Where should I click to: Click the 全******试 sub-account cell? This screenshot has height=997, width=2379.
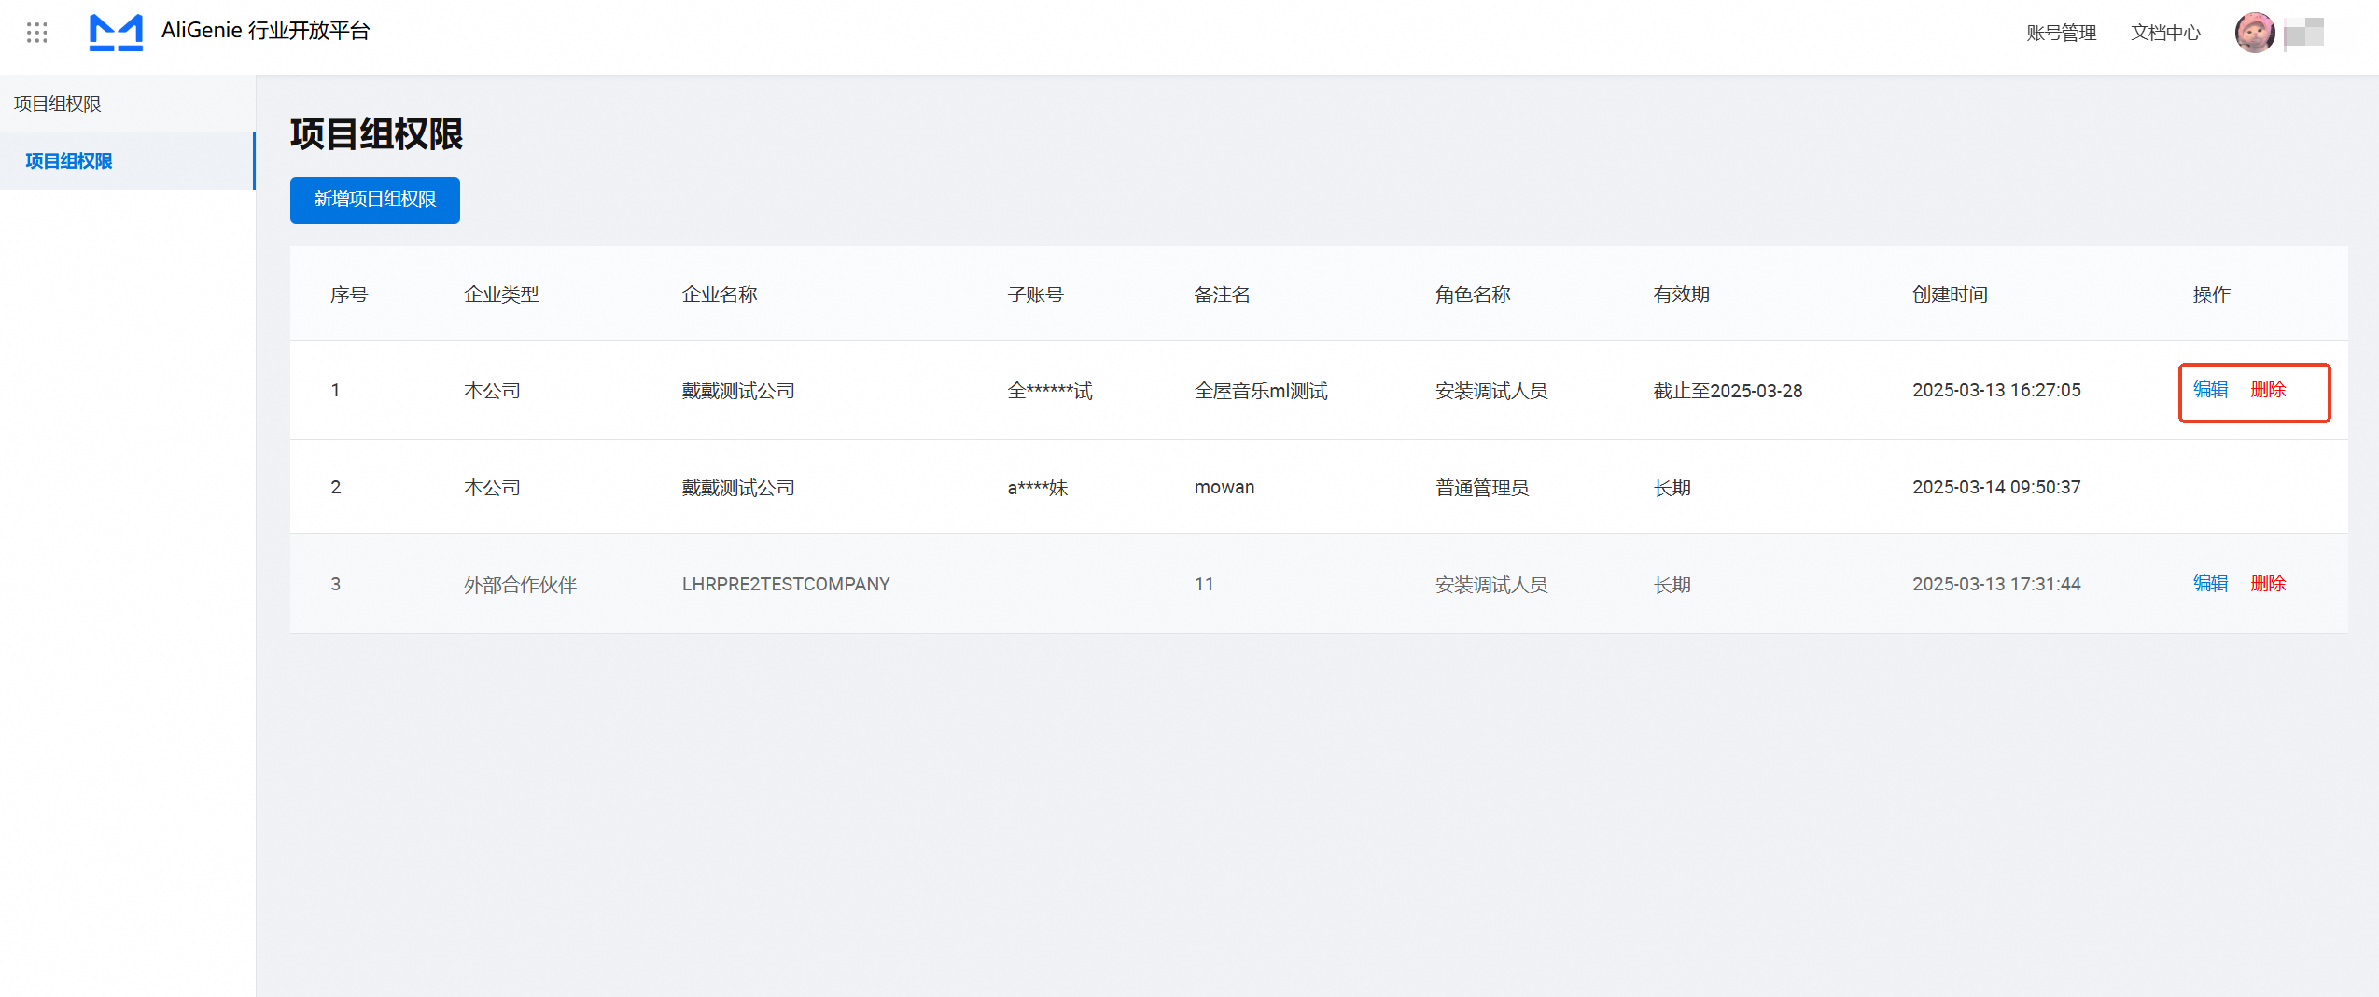pos(1050,391)
